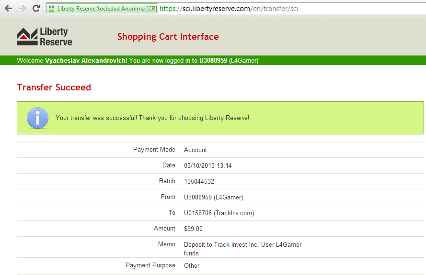
Task: Click the Payment Purpose value Other
Action: tap(192, 266)
